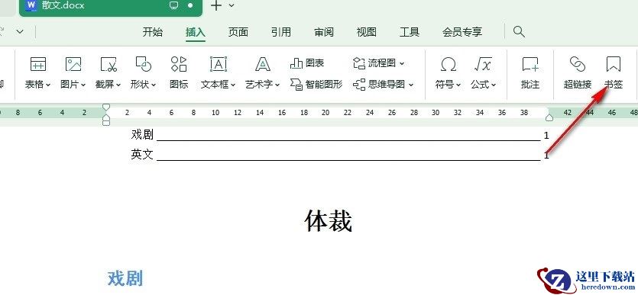Click the 智能图形 smart graphics button
Image resolution: width=638 pixels, height=295 pixels.
pyautogui.click(x=316, y=84)
